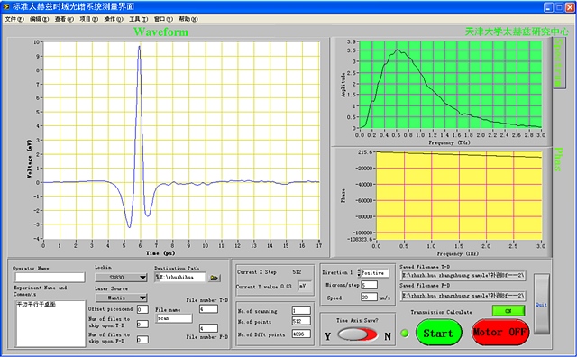Click the Current Y value unit box mV
The image size is (577, 357).
(305, 286)
